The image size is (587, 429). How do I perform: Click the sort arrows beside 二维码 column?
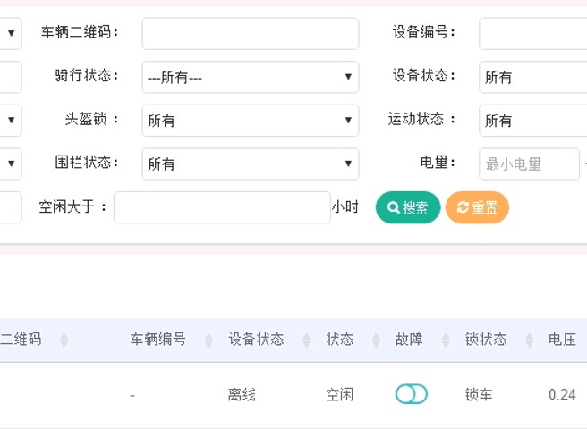click(64, 341)
